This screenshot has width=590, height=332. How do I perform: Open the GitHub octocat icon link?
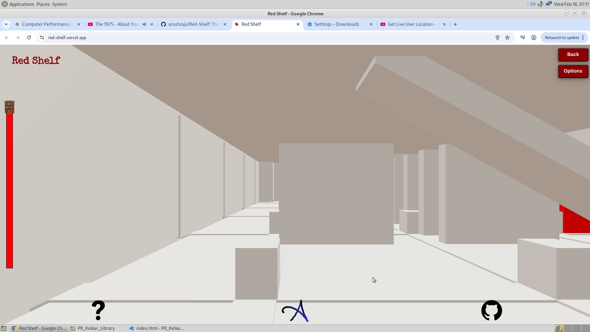click(492, 310)
